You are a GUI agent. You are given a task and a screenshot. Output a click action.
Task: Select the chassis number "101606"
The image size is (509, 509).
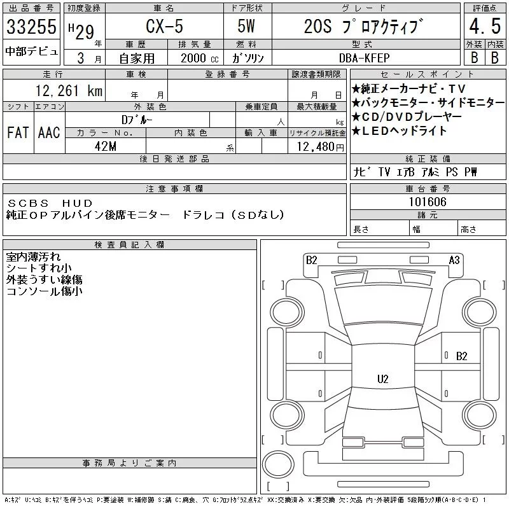(428, 202)
